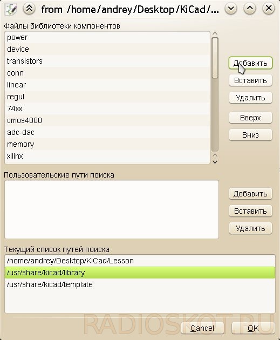This screenshot has height=340, width=280.
Task: Click the KiCad app icon in title bar
Action: [x=11, y=9]
